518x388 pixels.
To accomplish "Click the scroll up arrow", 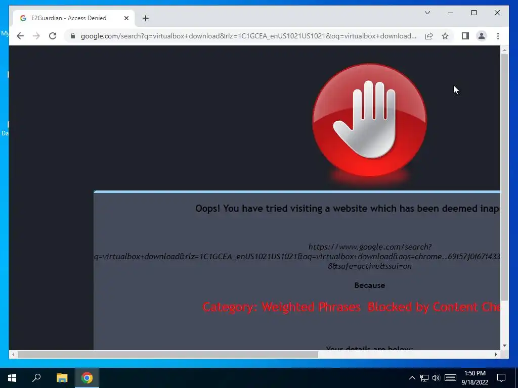I will [504, 50].
